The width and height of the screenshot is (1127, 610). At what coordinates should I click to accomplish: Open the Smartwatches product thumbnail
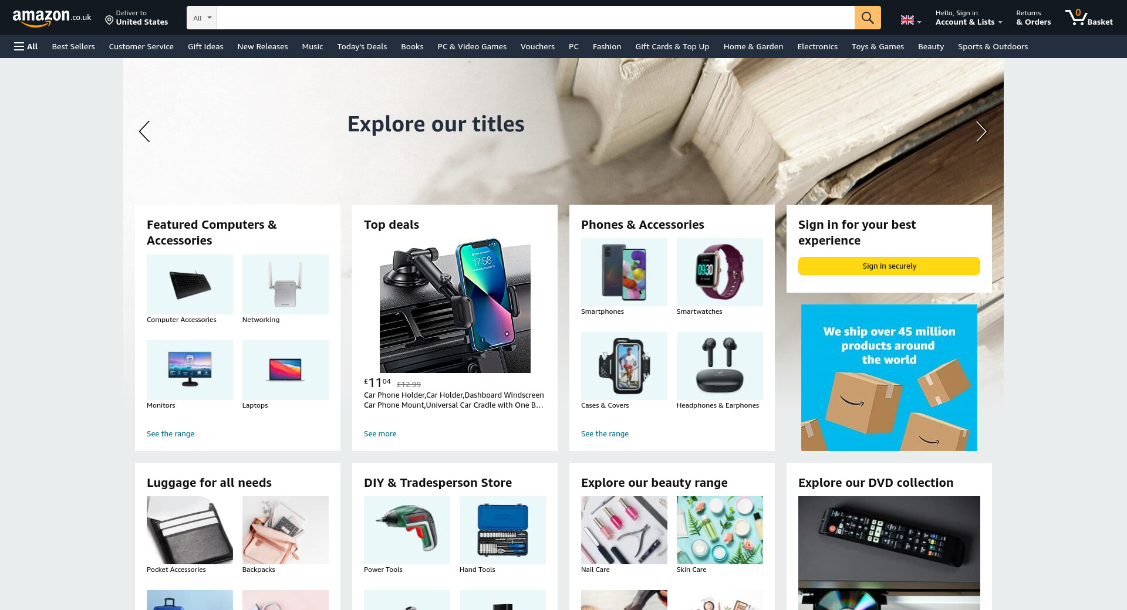720,272
